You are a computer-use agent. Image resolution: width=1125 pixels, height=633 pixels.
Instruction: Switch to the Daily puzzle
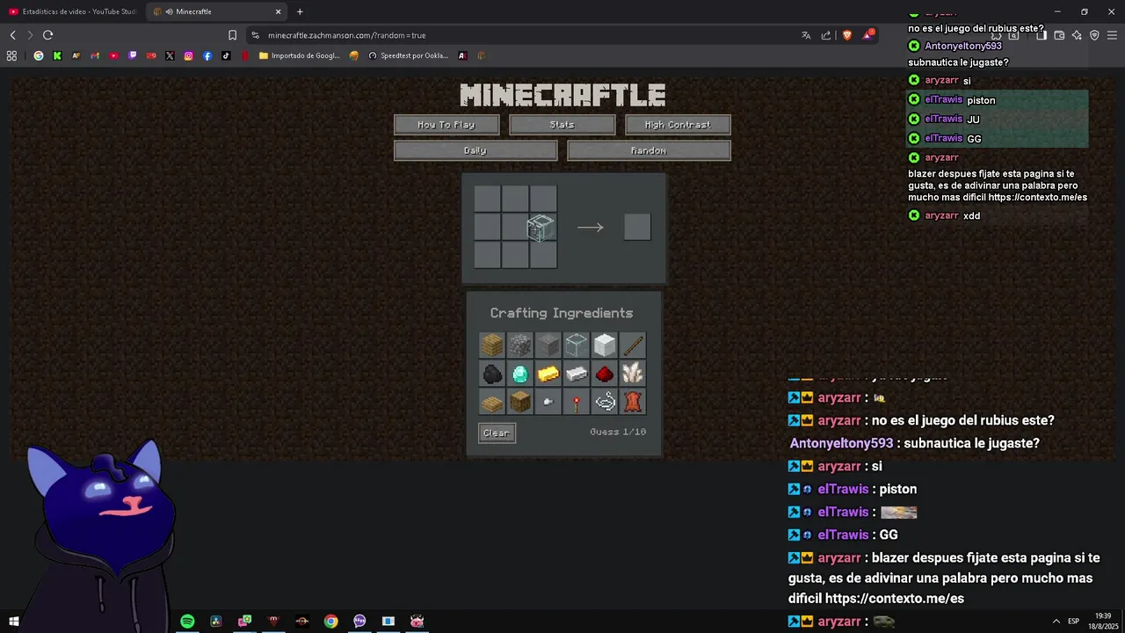coord(475,150)
